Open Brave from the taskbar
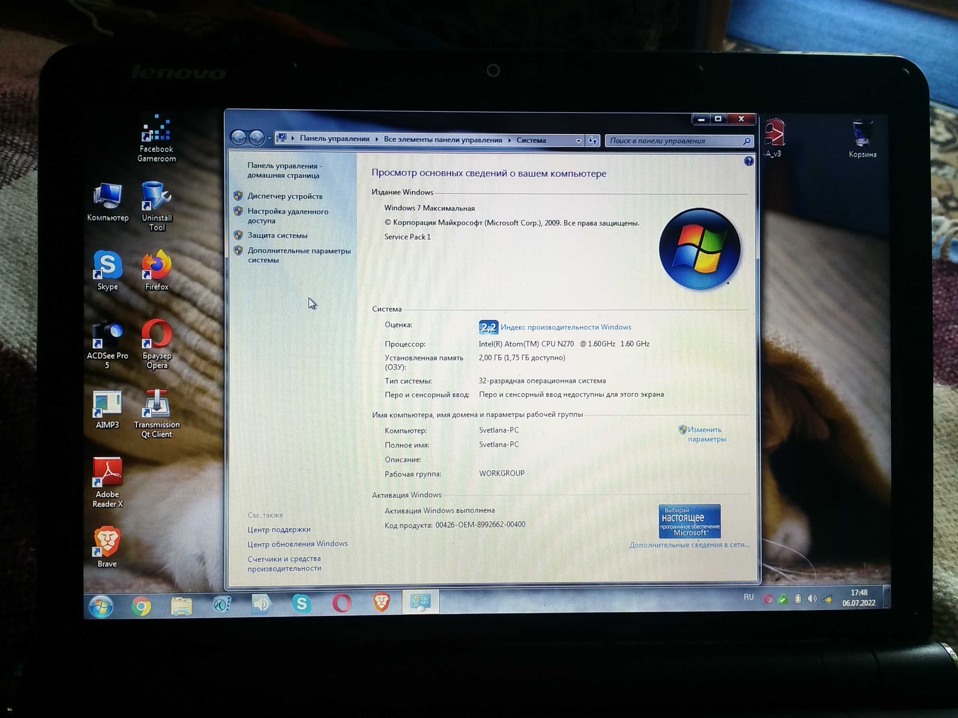 click(381, 602)
